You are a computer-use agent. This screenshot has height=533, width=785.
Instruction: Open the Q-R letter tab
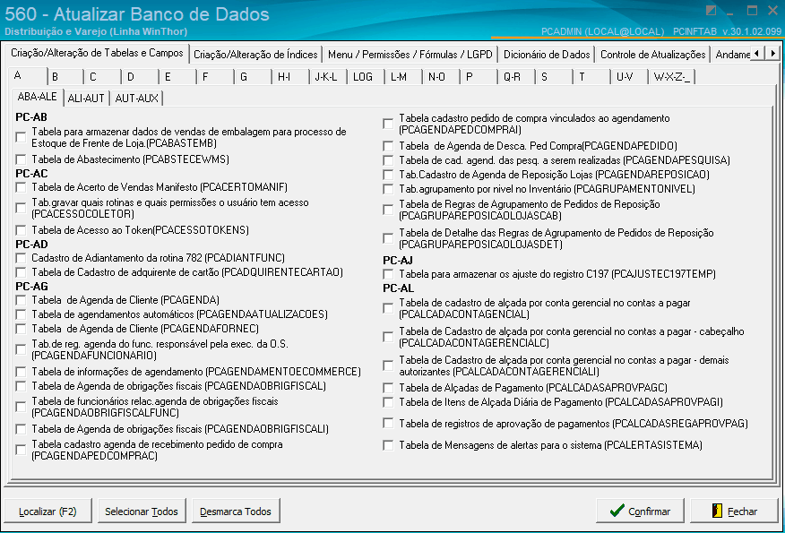515,77
